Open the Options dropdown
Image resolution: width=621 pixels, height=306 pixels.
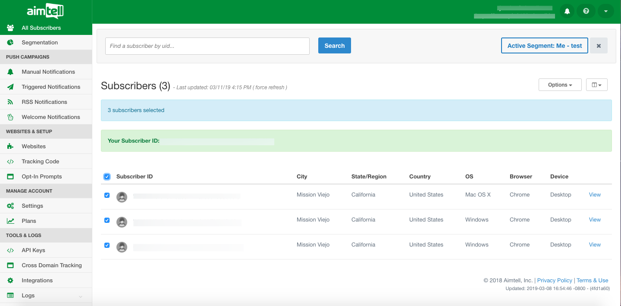560,85
